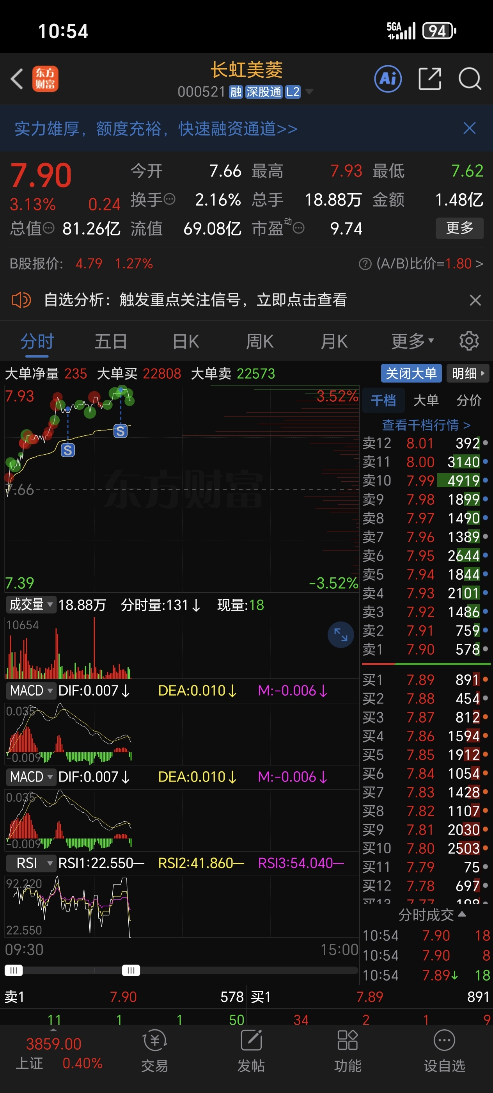Open the second MACD indicator dropdown
493x1093 pixels.
pyautogui.click(x=30, y=776)
